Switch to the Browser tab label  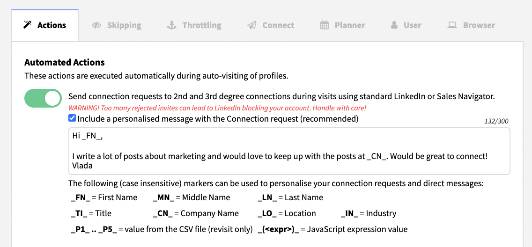[479, 25]
